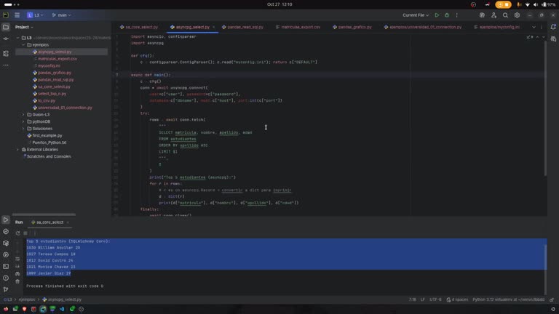Switch to the pandas_read_sql.py editor tab
This screenshot has height=314, width=559.
[242, 27]
